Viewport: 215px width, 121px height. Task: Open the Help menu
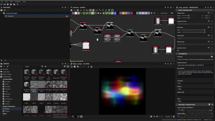coord(24,1)
